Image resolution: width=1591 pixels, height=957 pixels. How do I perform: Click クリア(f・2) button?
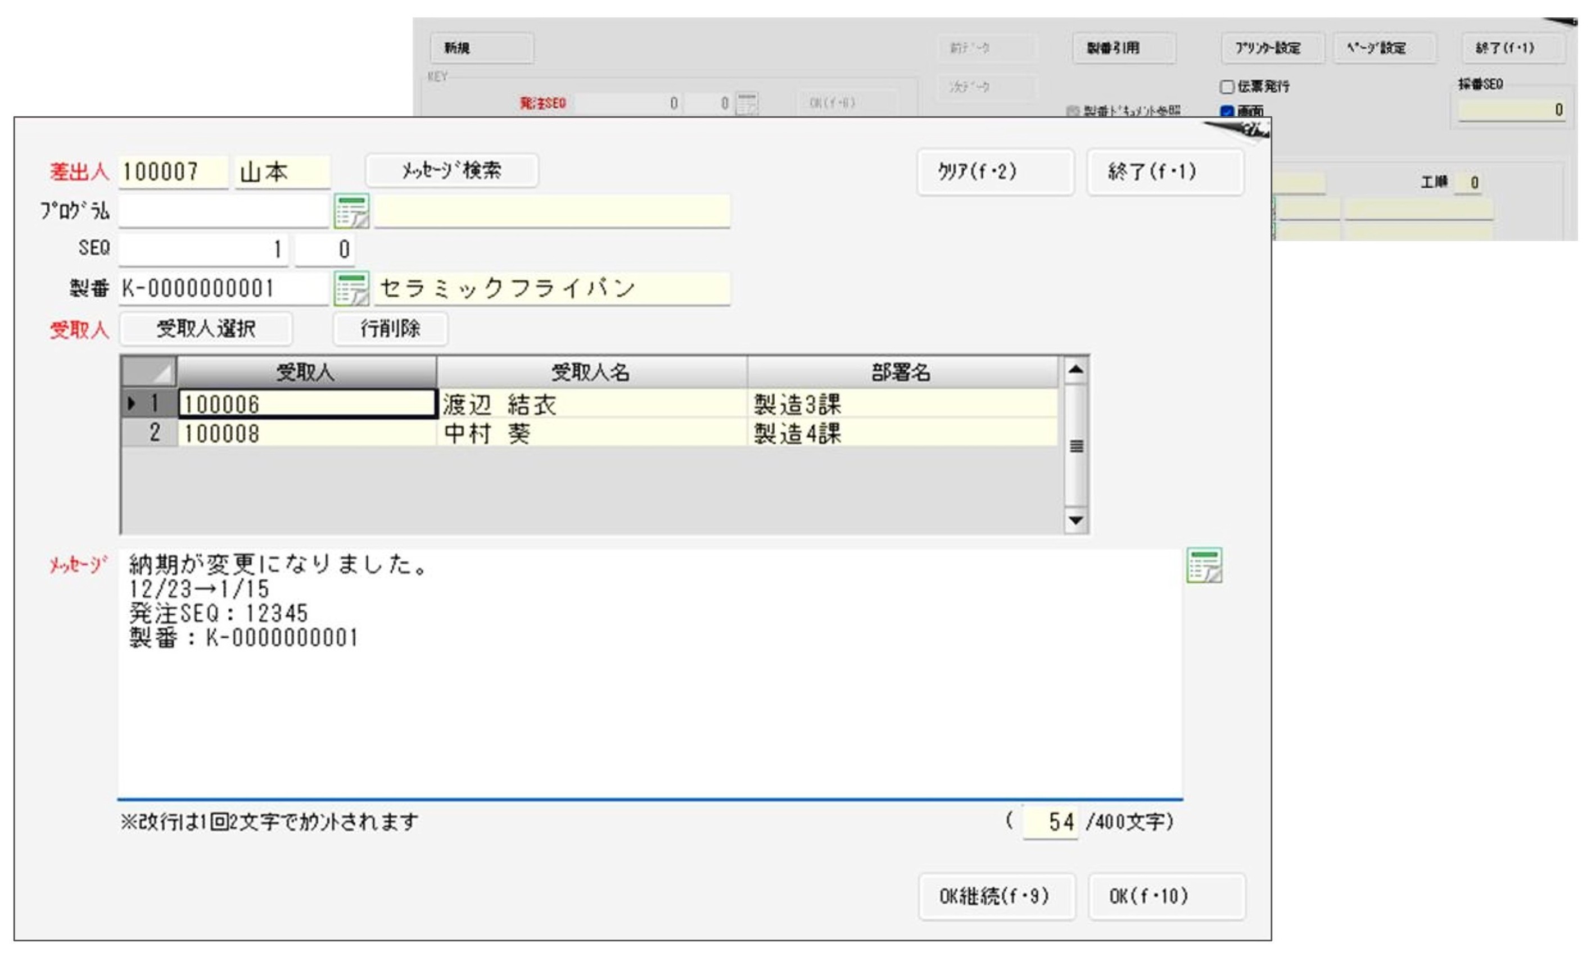point(996,171)
